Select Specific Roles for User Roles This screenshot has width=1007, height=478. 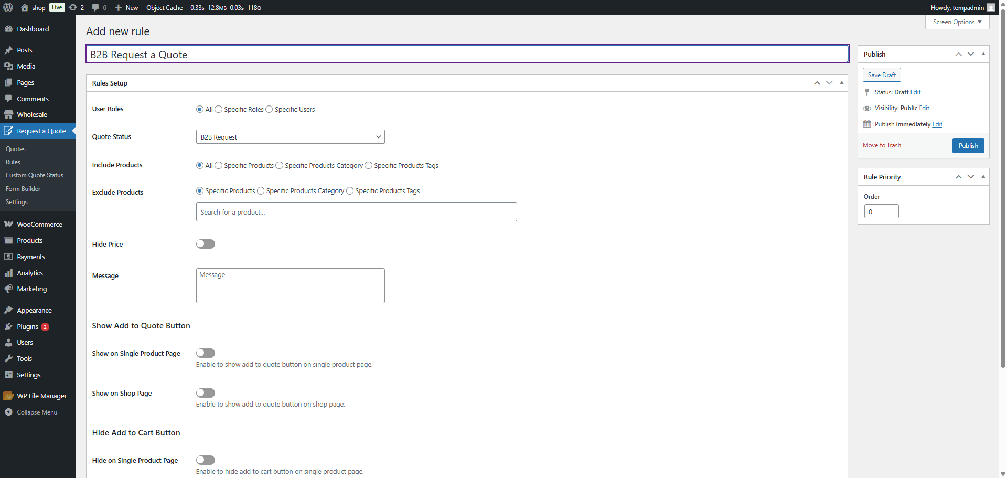tap(218, 109)
